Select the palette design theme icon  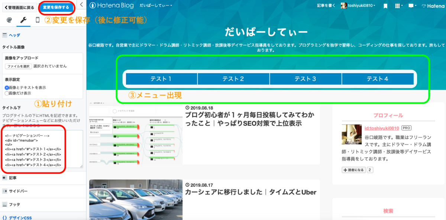point(9,19)
